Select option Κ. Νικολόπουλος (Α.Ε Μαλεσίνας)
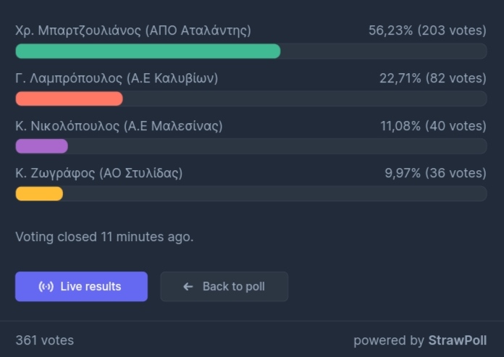The image size is (504, 357). (119, 126)
